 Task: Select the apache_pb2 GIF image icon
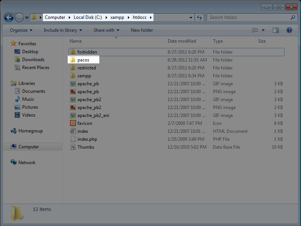point(73,100)
